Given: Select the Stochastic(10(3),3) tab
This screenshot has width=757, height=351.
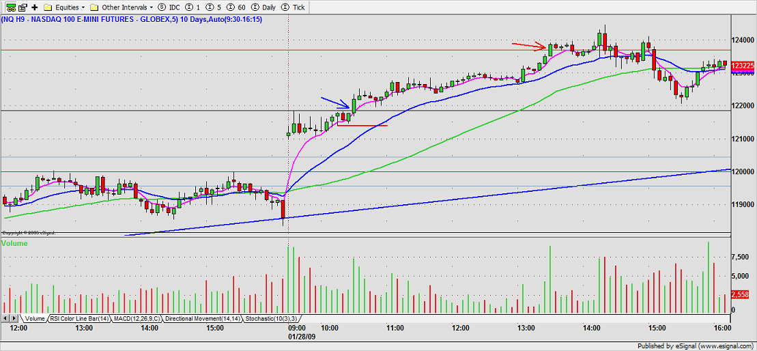Looking at the screenshot, I should tap(270, 319).
